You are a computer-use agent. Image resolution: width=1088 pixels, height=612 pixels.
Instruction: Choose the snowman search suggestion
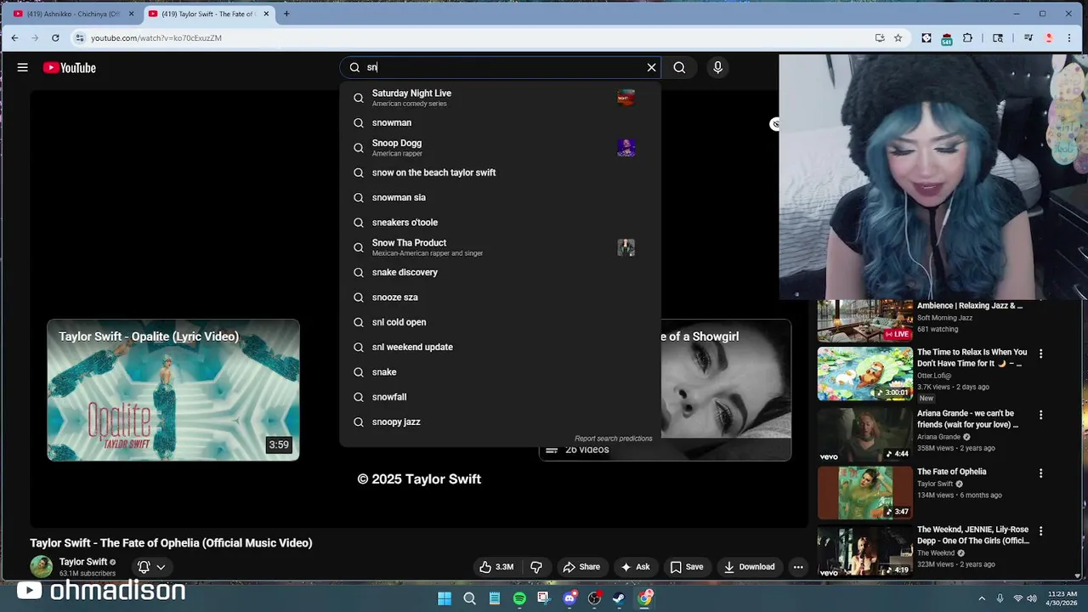click(500, 122)
